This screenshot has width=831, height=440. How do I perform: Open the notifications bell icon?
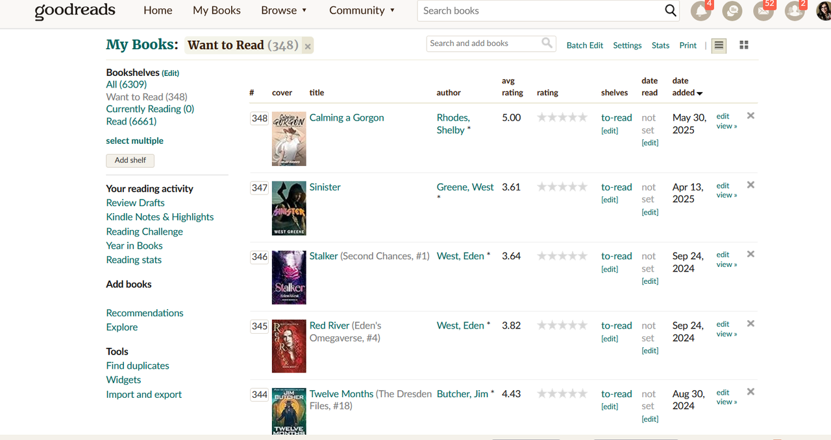[x=701, y=10]
